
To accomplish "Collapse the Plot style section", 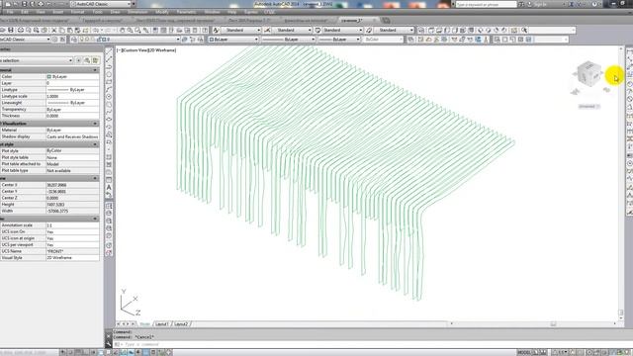I will (x=95, y=144).
